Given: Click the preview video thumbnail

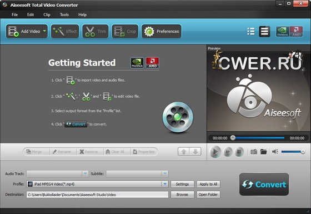Looking at the screenshot, I should coord(258,91).
